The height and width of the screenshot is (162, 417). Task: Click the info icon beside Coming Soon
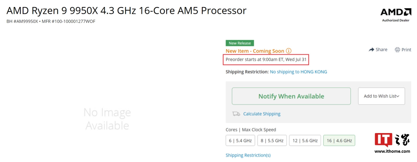click(289, 51)
